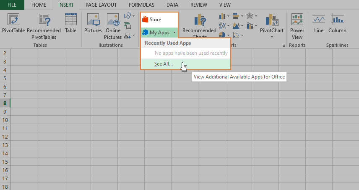The image size is (359, 190).
Task: Open the DATA tab
Action: [172, 5]
